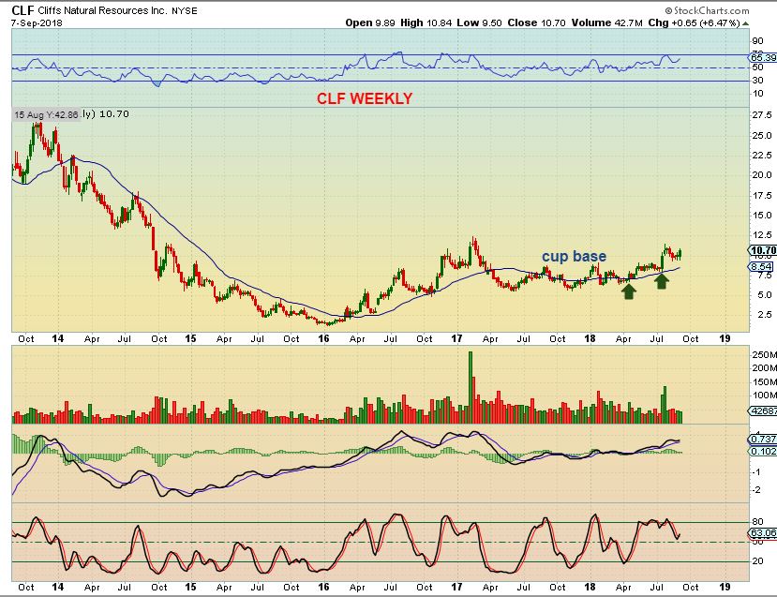Click the 30 label on RSI axis
The height and width of the screenshot is (597, 777).
[757, 81]
